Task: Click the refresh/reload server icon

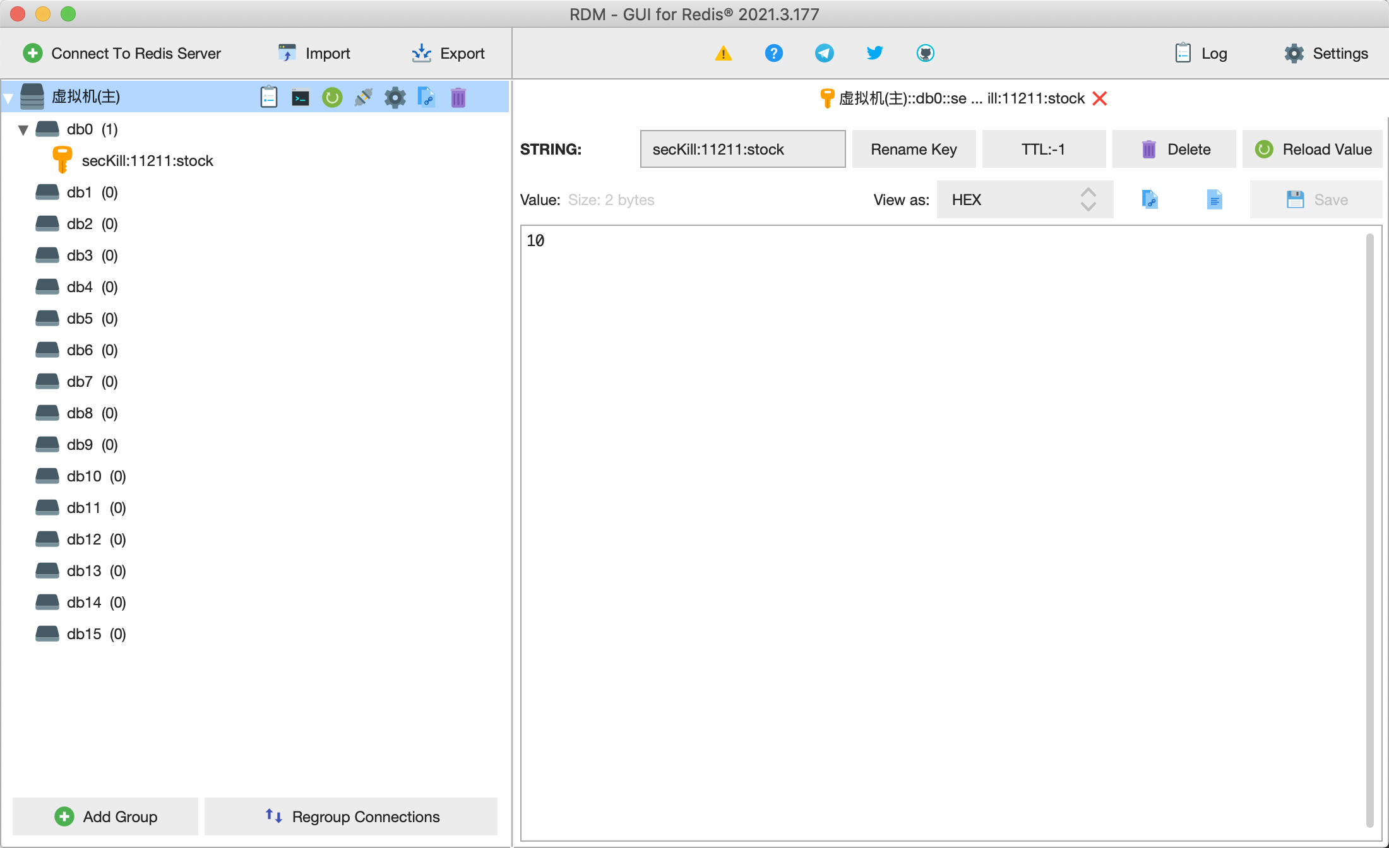Action: 331,96
